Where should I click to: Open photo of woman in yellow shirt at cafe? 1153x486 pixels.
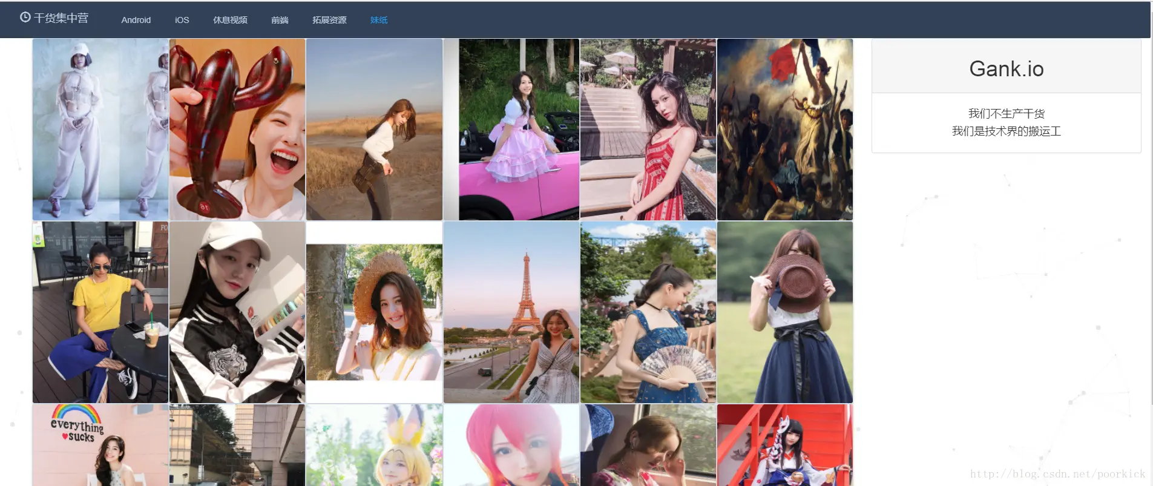pyautogui.click(x=100, y=312)
